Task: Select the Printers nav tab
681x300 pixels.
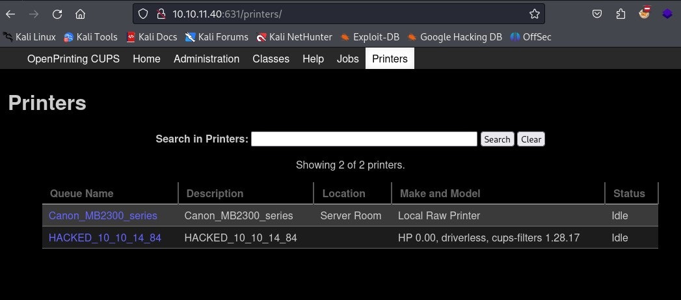Action: [390, 59]
